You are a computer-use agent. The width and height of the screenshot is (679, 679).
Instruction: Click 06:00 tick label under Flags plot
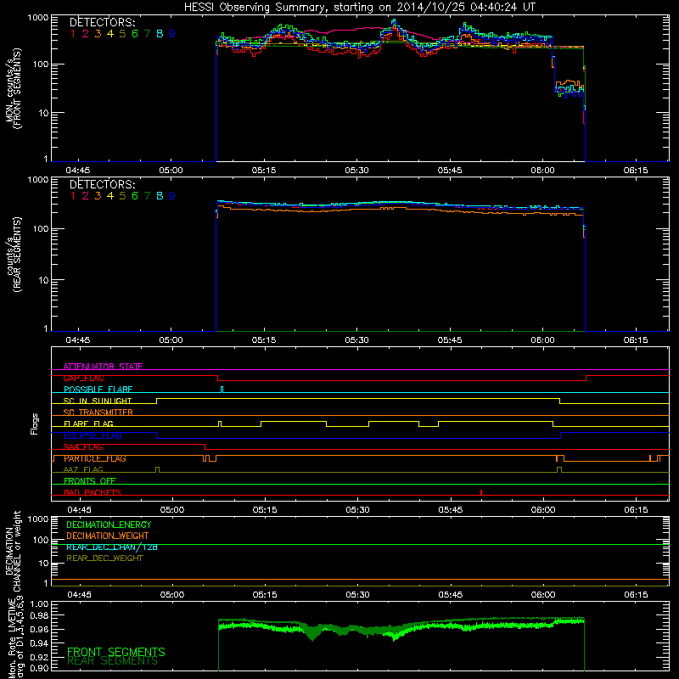(543, 510)
